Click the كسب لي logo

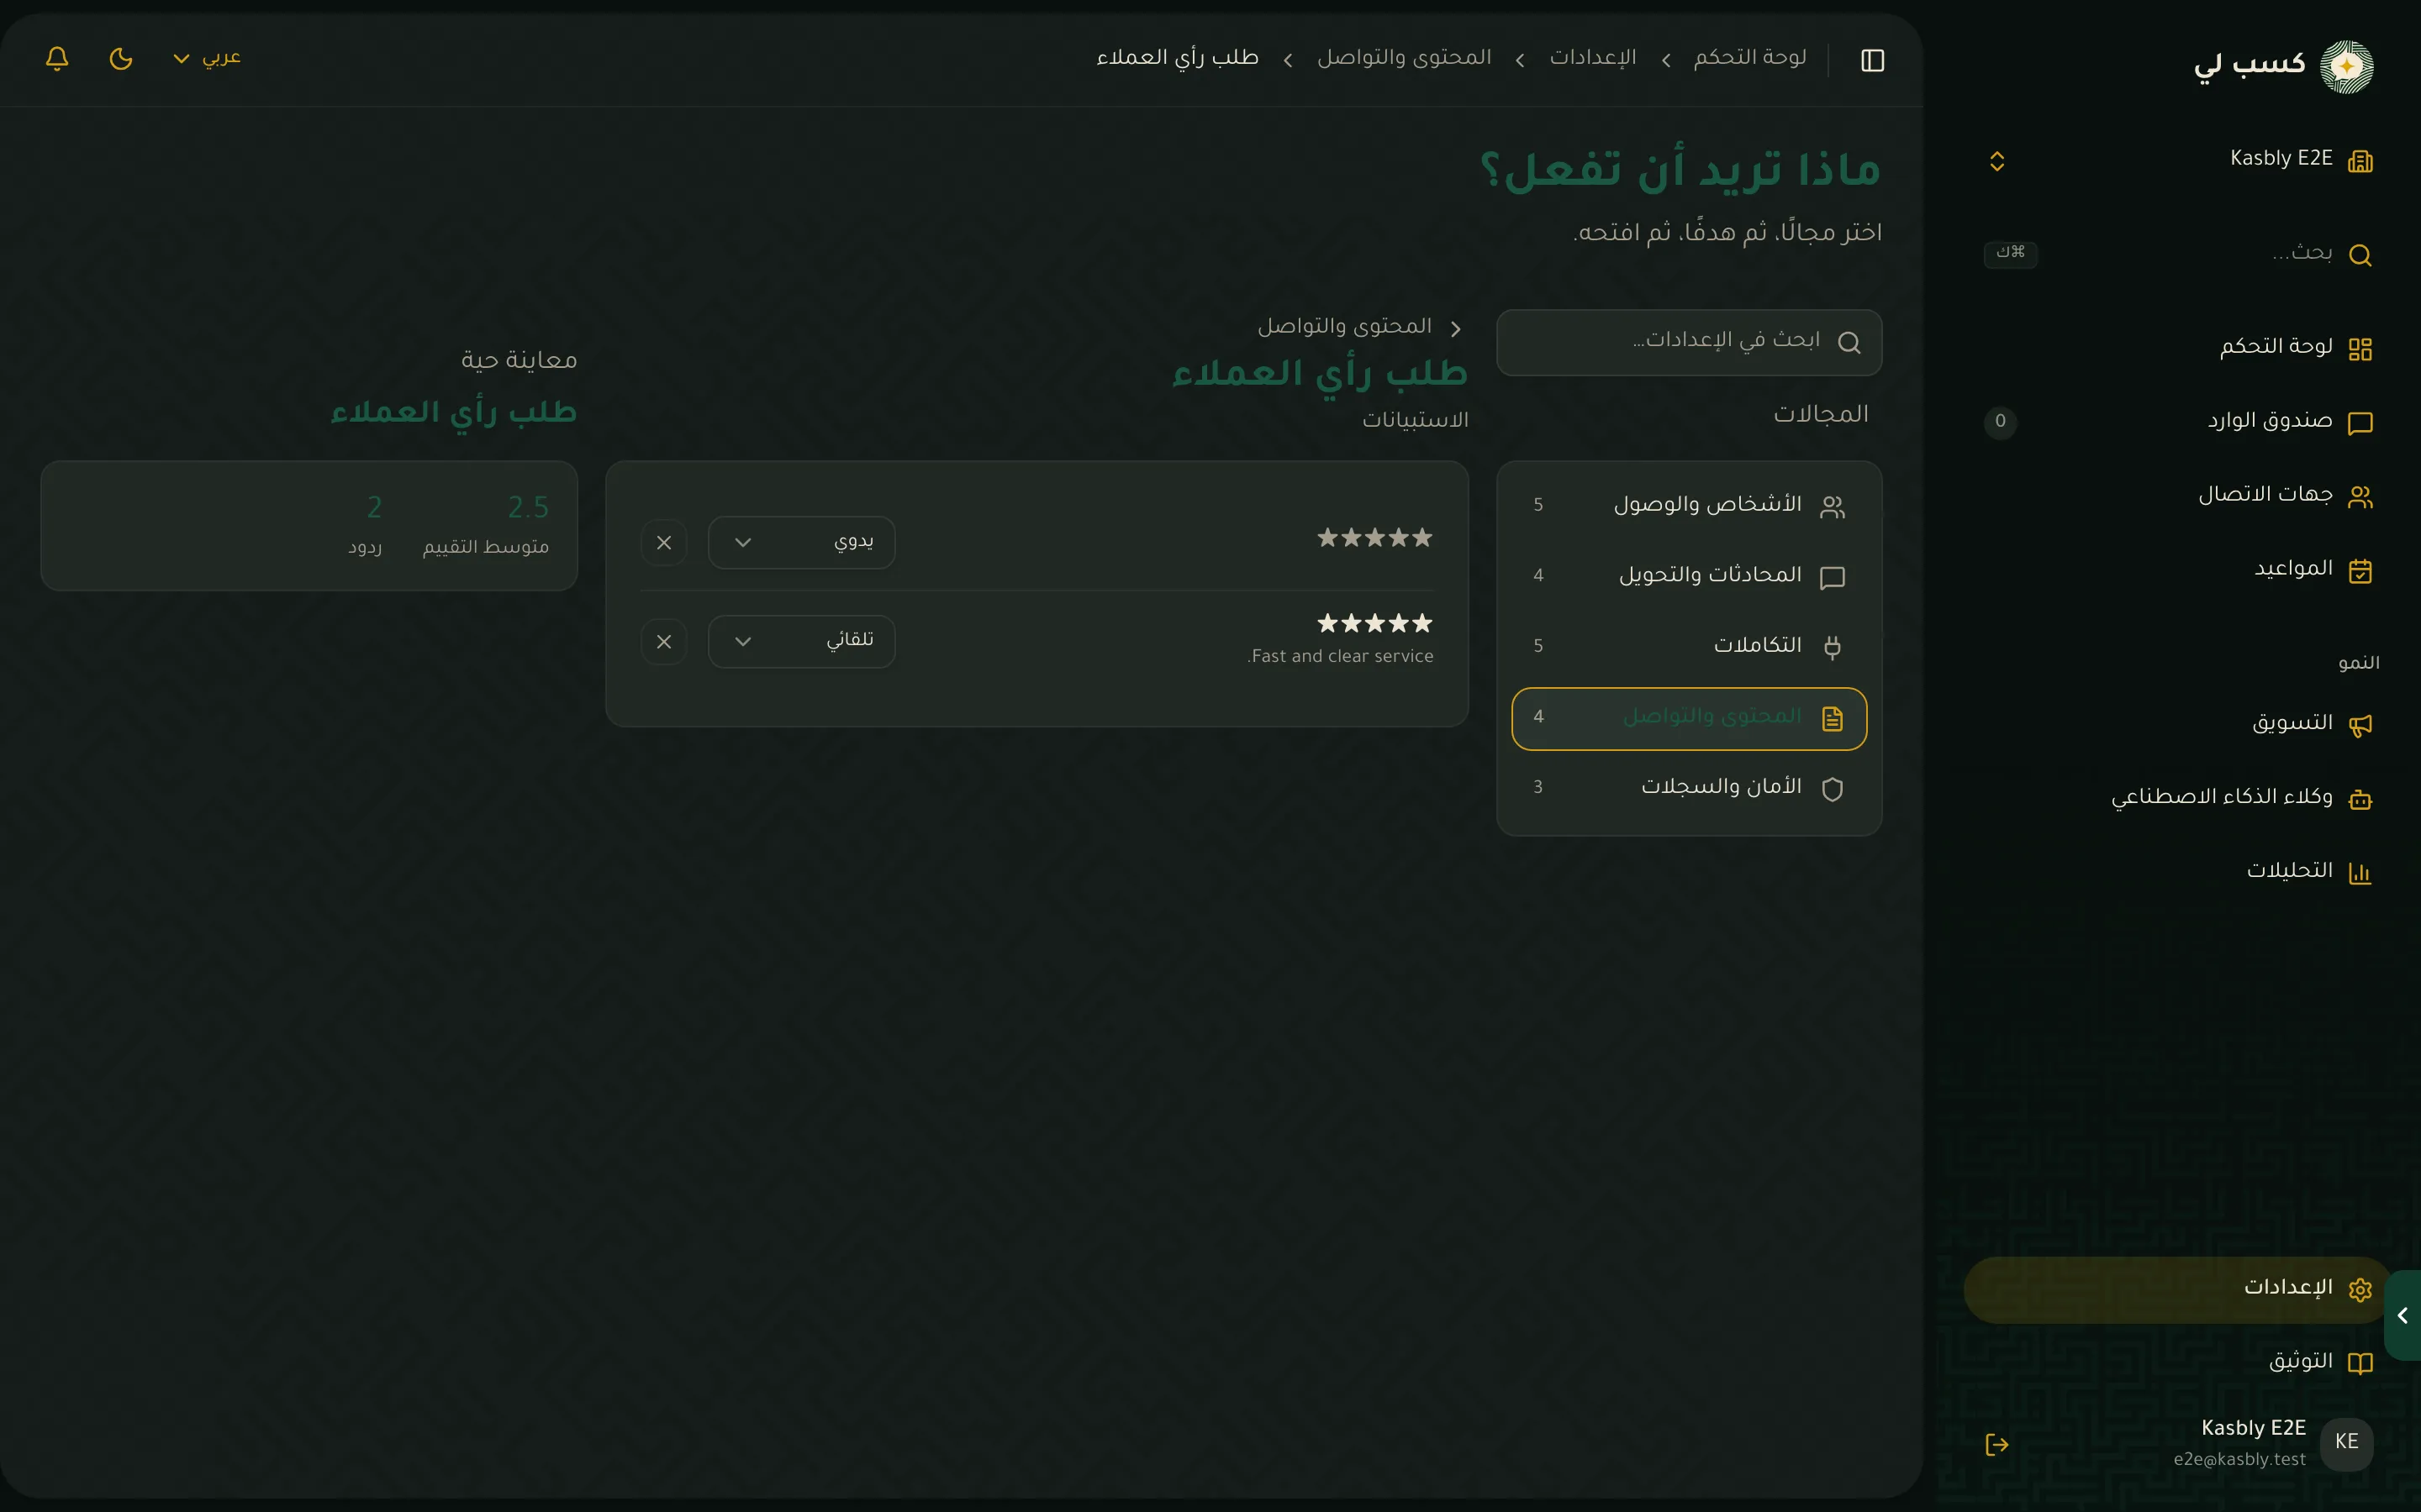point(2284,66)
